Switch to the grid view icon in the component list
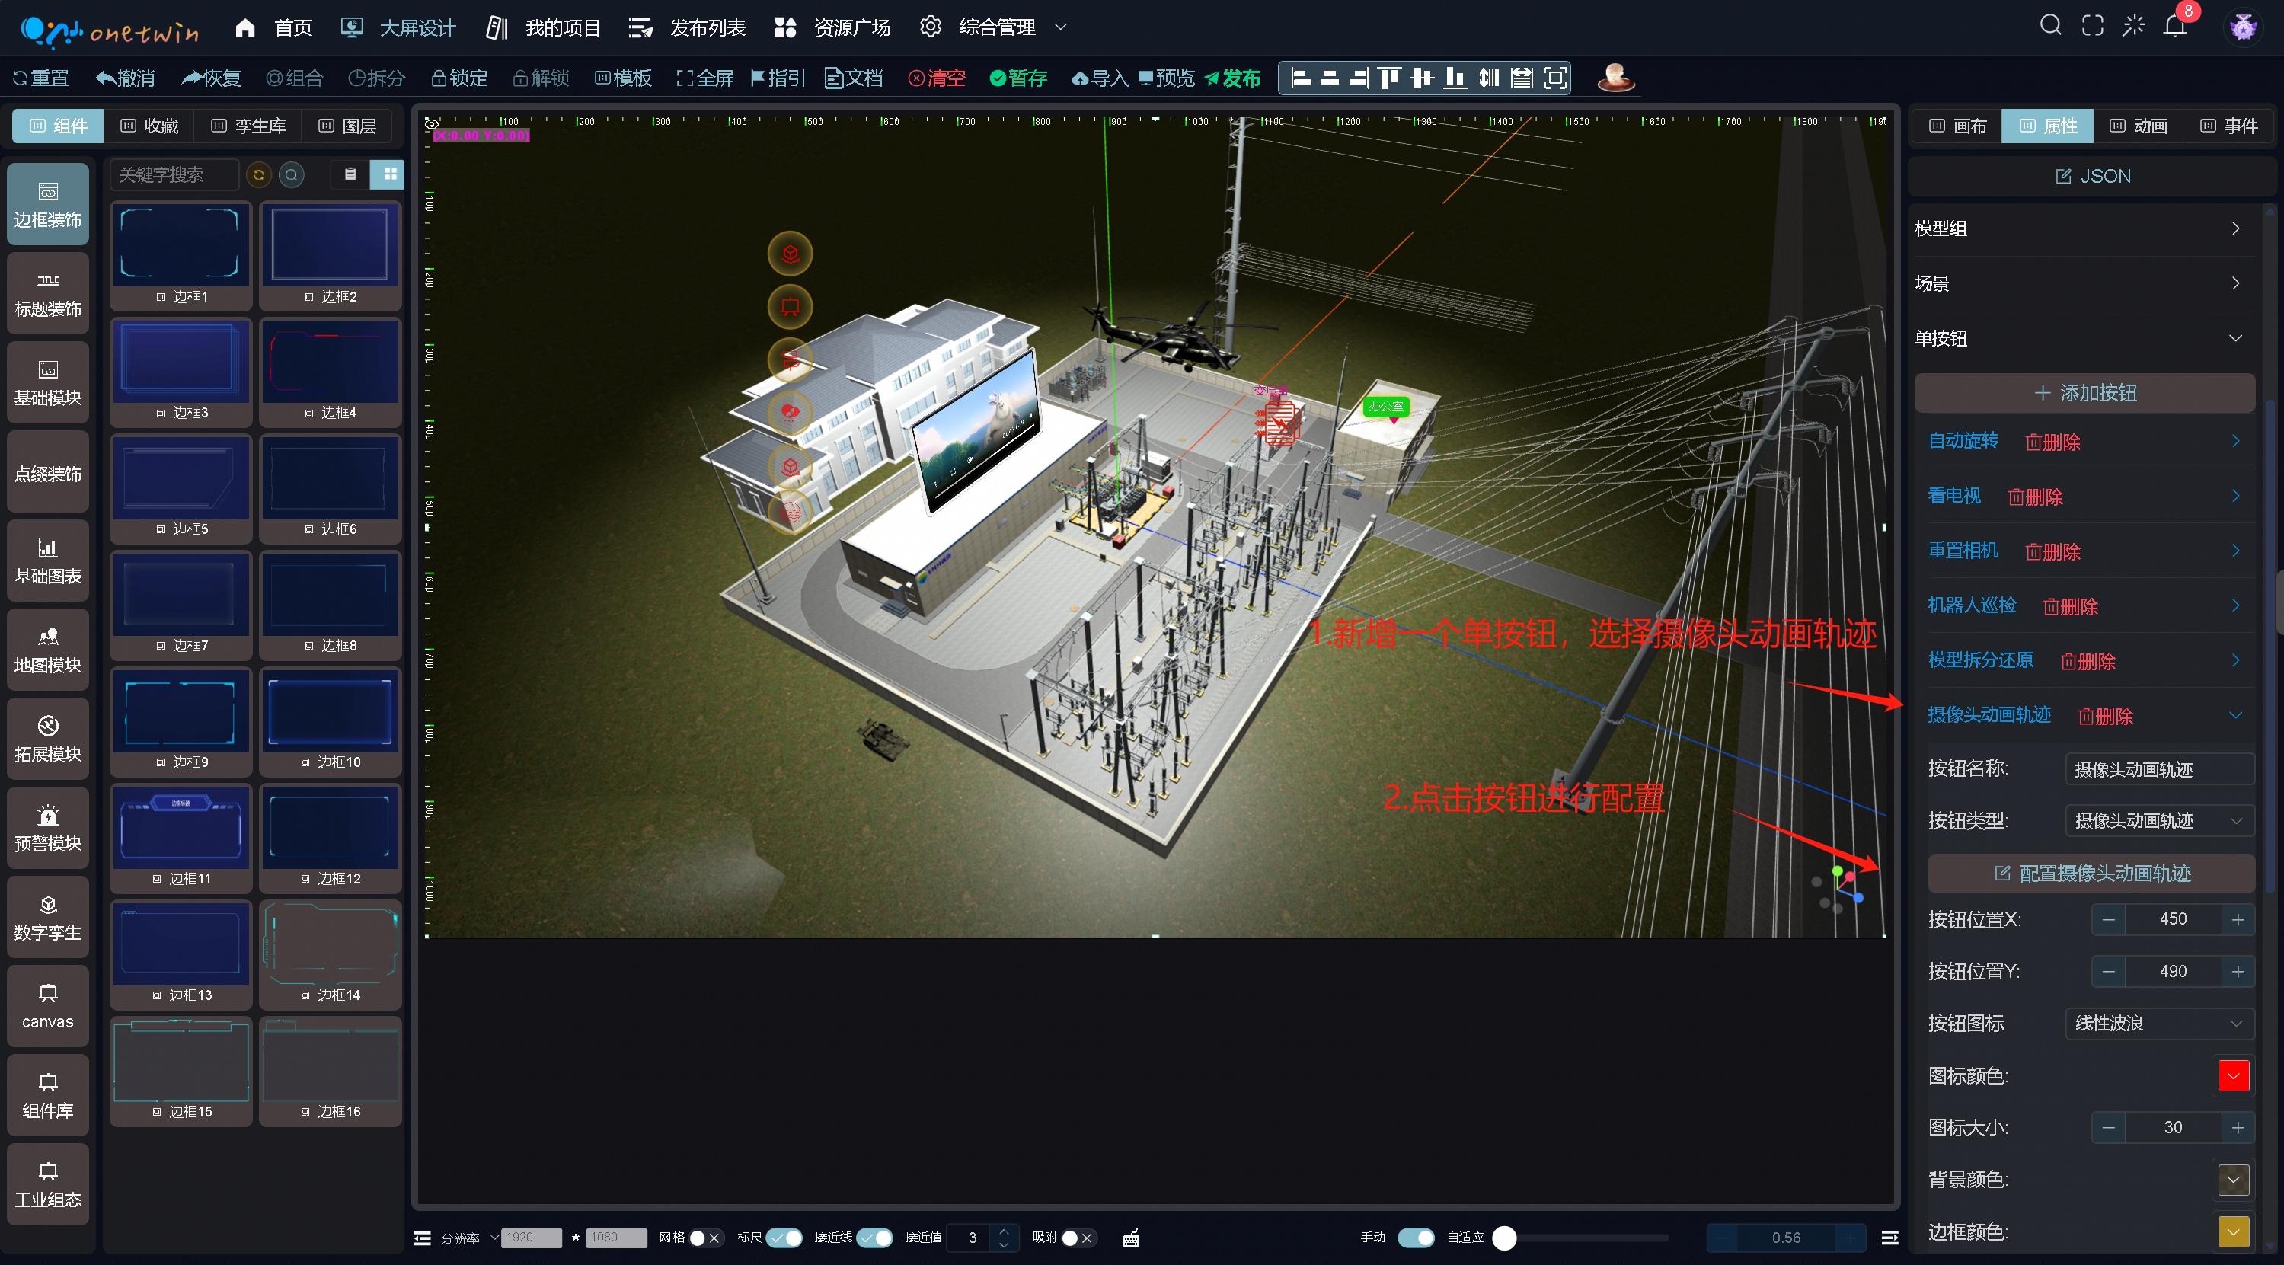 [x=389, y=174]
